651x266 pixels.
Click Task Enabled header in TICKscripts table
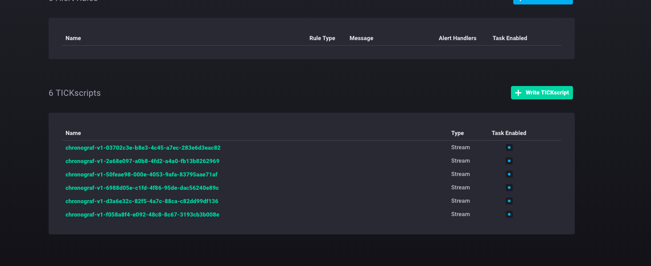tap(509, 133)
